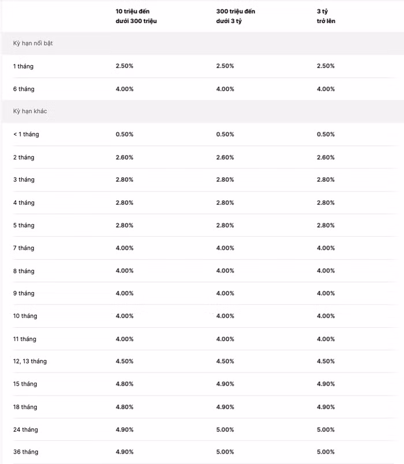Viewport: 404px width, 464px height.
Task: Click the 4.80% rate in 15 tháng row
Action: 125,384
